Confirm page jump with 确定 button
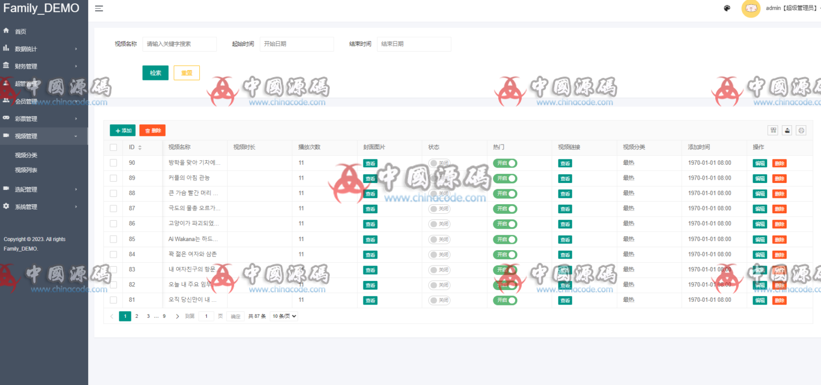This screenshot has height=385, width=821. click(x=236, y=316)
